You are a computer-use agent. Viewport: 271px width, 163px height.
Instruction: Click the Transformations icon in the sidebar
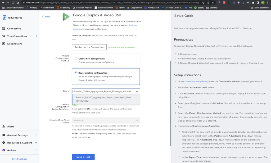[x=4, y=36]
